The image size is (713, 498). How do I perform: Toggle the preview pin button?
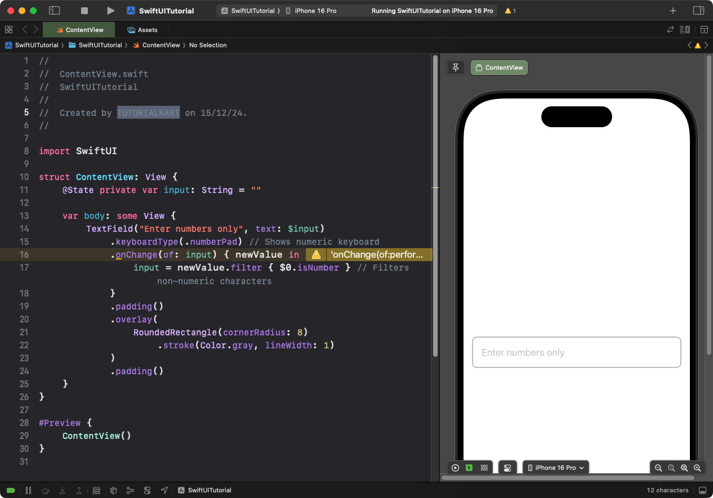[456, 67]
